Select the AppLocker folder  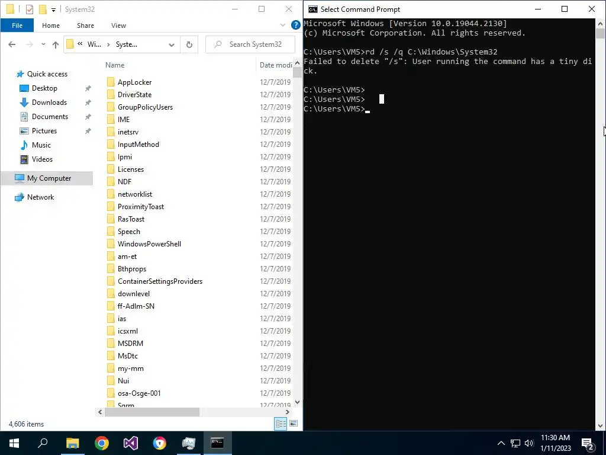pos(134,82)
